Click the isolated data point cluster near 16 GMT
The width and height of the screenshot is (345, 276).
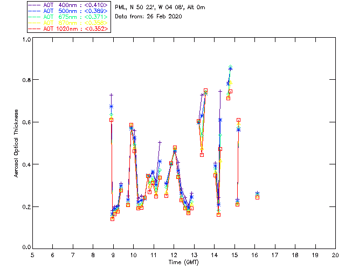click(257, 195)
